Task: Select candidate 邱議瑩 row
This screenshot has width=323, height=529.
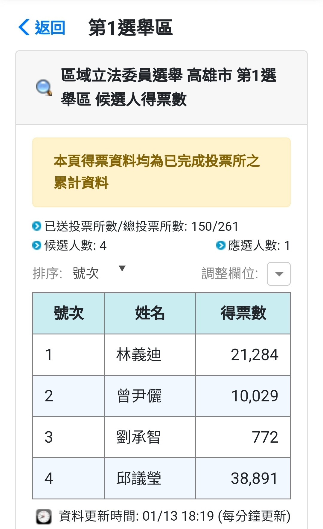Action: [161, 478]
